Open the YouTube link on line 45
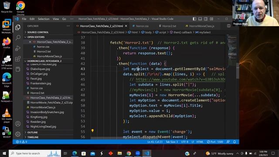Viewport: 279px width, 157px height. tap(180, 79)
